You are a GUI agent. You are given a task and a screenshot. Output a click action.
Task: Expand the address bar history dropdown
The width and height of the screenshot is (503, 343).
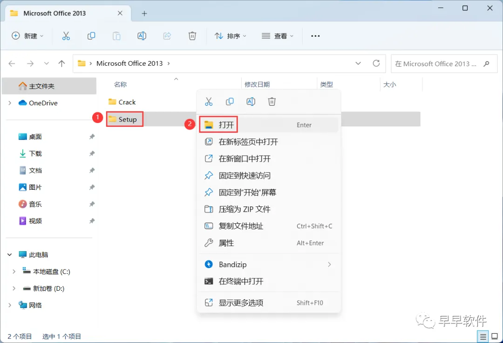pyautogui.click(x=358, y=63)
